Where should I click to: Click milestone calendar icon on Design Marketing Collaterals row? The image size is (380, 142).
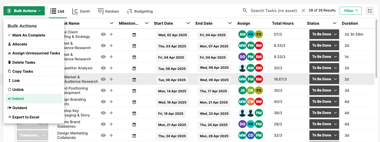(x=134, y=136)
